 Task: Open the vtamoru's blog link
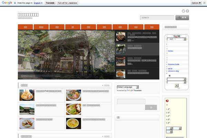point(173,71)
